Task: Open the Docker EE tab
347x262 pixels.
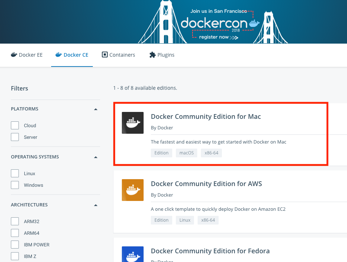Action: point(26,55)
